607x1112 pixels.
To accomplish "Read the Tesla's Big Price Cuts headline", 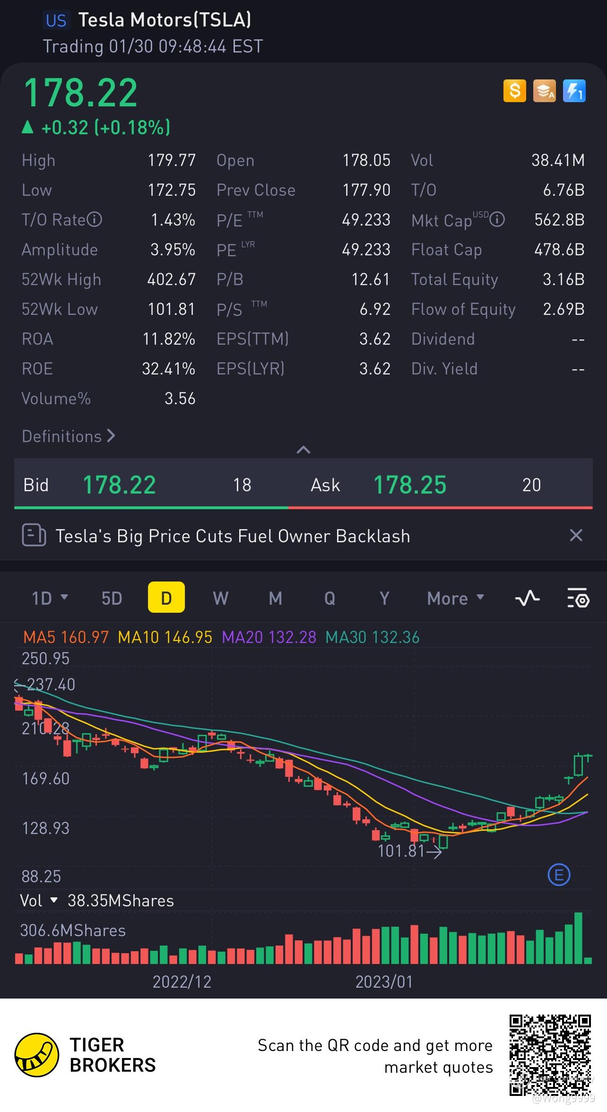I will click(233, 536).
